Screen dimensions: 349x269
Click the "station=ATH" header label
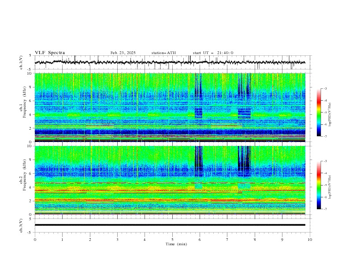pos(163,53)
